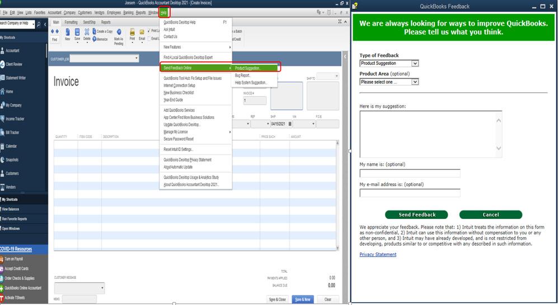
Task: Open Type of Feedback dropdown
Action: tap(389, 63)
